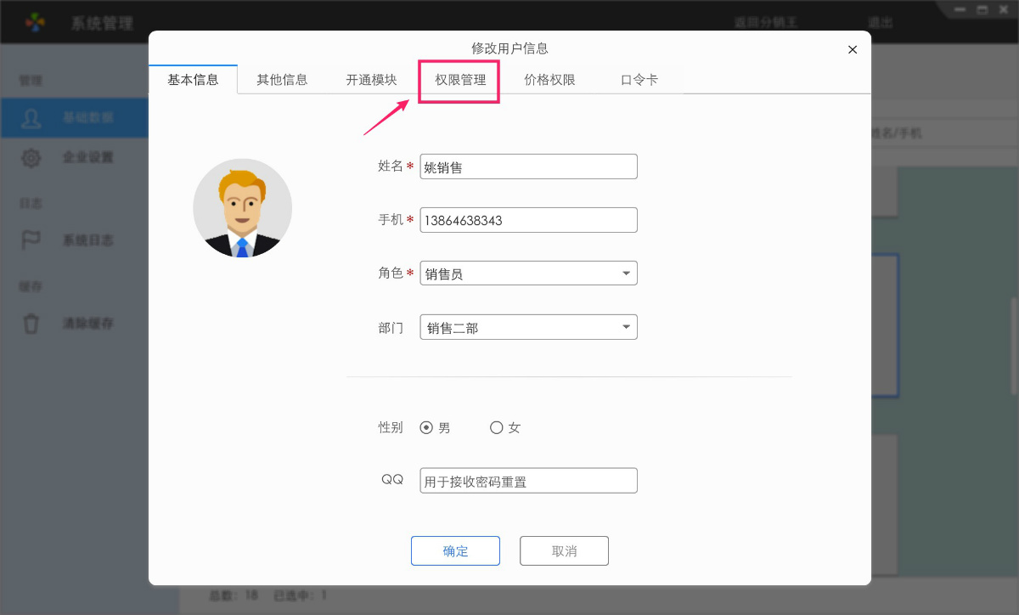Viewport: 1019px width, 615px height.
Task: Confirm with the 确定 button
Action: click(x=455, y=550)
